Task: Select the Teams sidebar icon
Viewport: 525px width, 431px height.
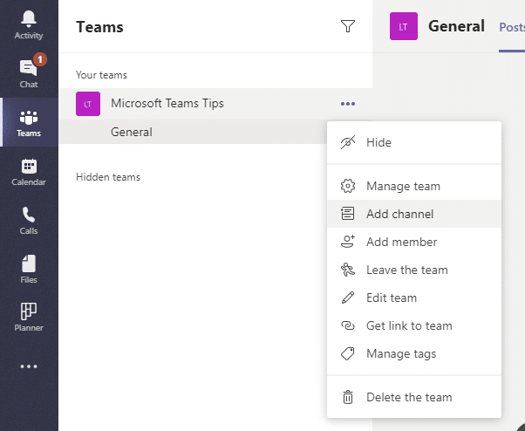Action: [29, 122]
